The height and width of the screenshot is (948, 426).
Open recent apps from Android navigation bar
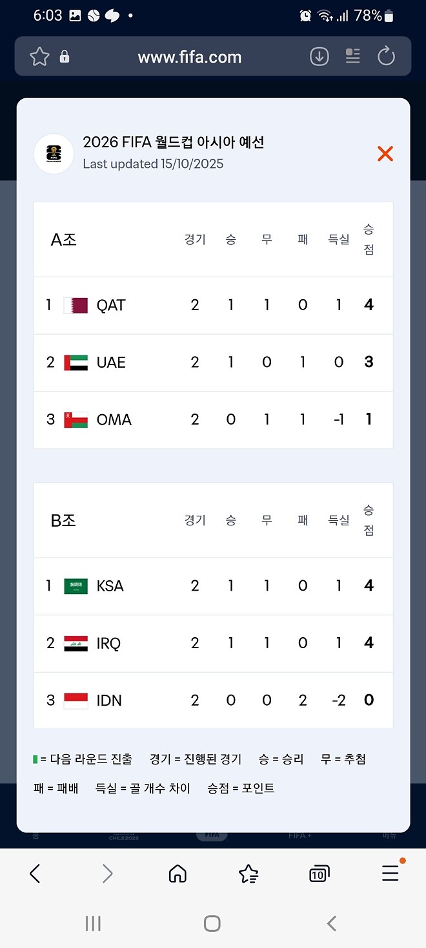(x=93, y=924)
